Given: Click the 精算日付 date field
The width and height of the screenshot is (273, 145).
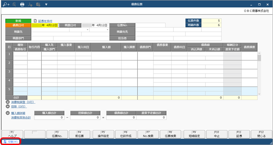Looking at the screenshot, I should tap(95, 25).
